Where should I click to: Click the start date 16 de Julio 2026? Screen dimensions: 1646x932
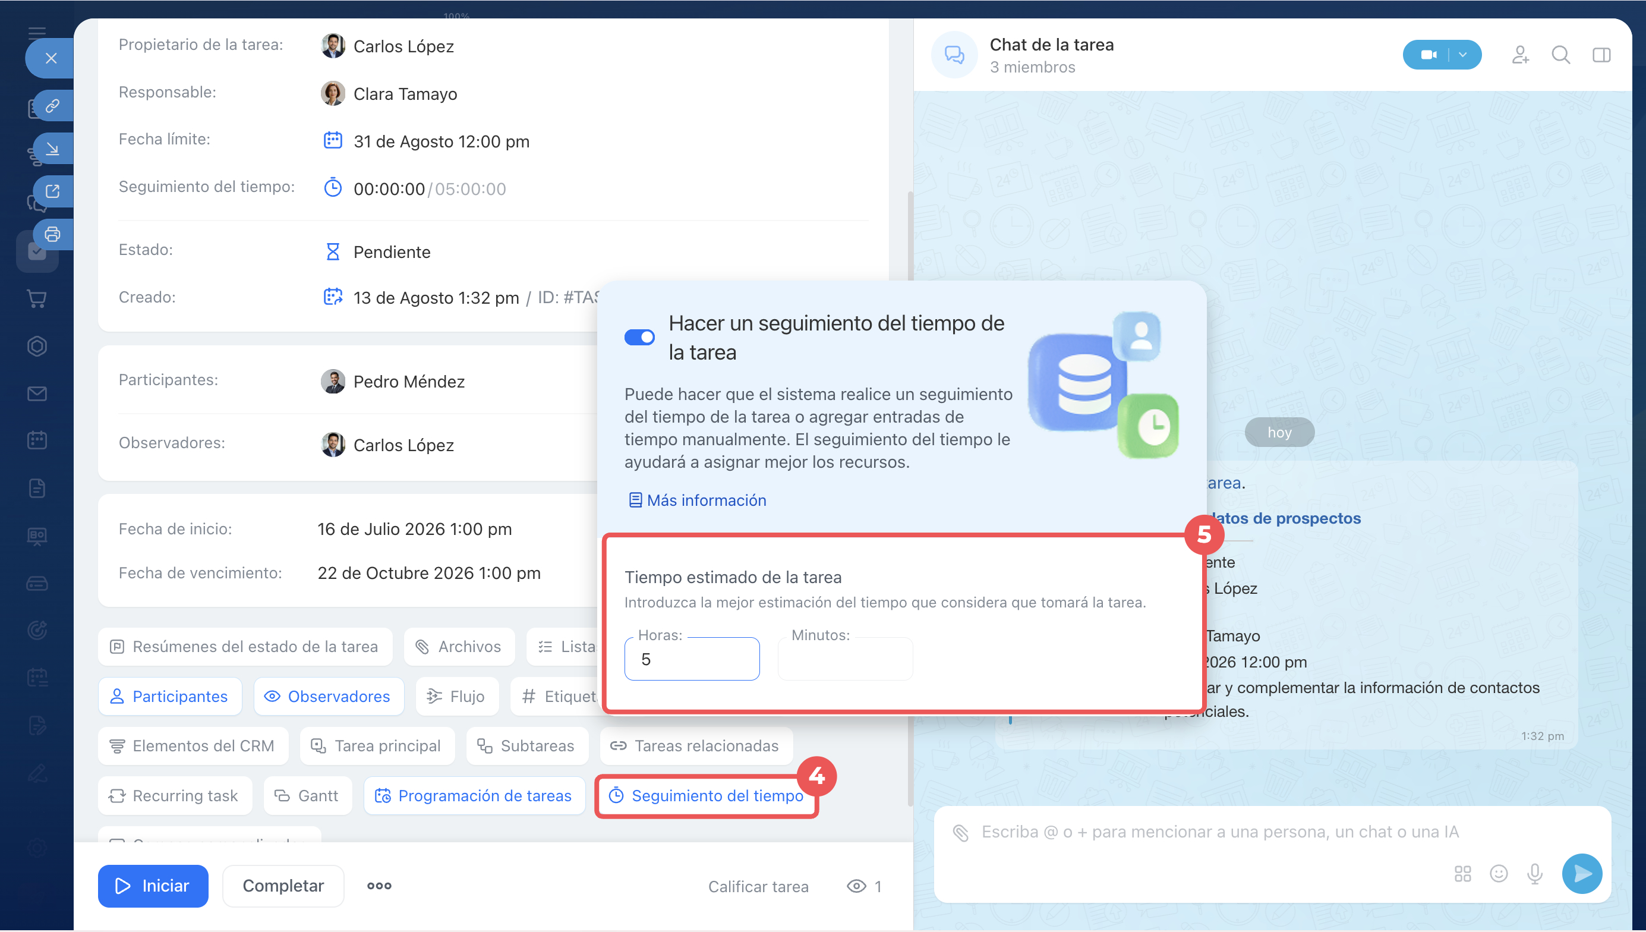[415, 529]
